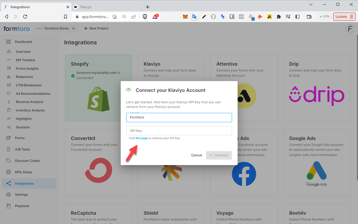Reload the page
The width and height of the screenshot is (358, 224).
point(25,17)
